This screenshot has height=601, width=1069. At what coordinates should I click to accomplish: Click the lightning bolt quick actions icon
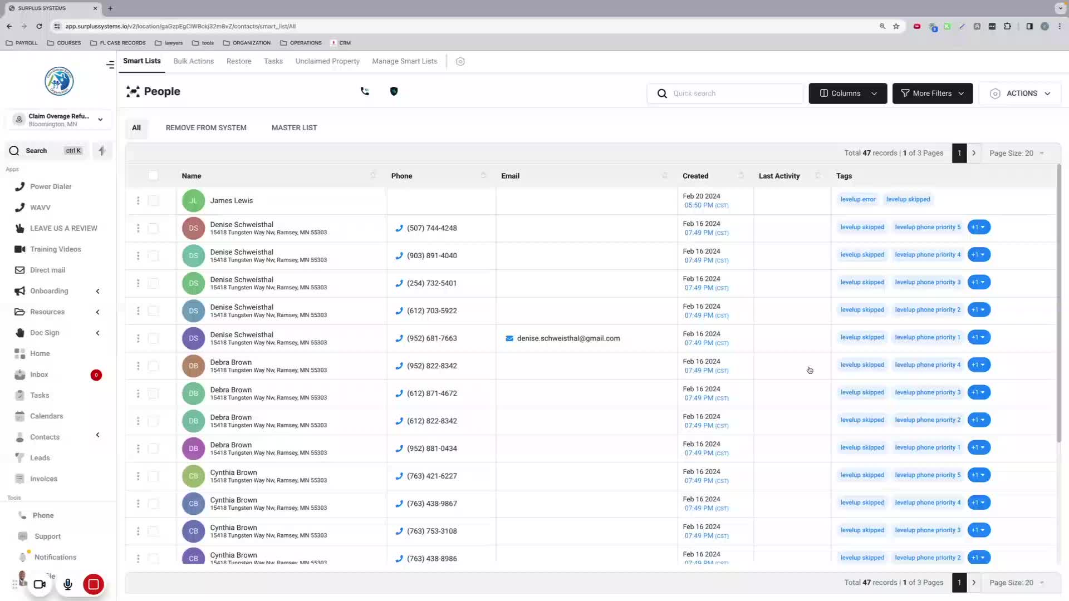[x=102, y=151]
